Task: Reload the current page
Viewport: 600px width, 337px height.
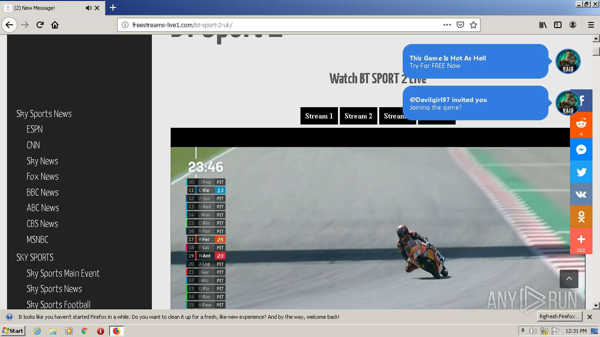Action: [x=40, y=25]
